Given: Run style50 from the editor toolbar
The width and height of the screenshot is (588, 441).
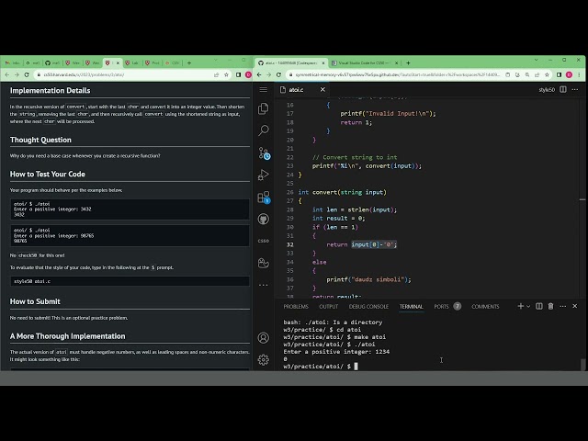Looking at the screenshot, I should click(547, 90).
